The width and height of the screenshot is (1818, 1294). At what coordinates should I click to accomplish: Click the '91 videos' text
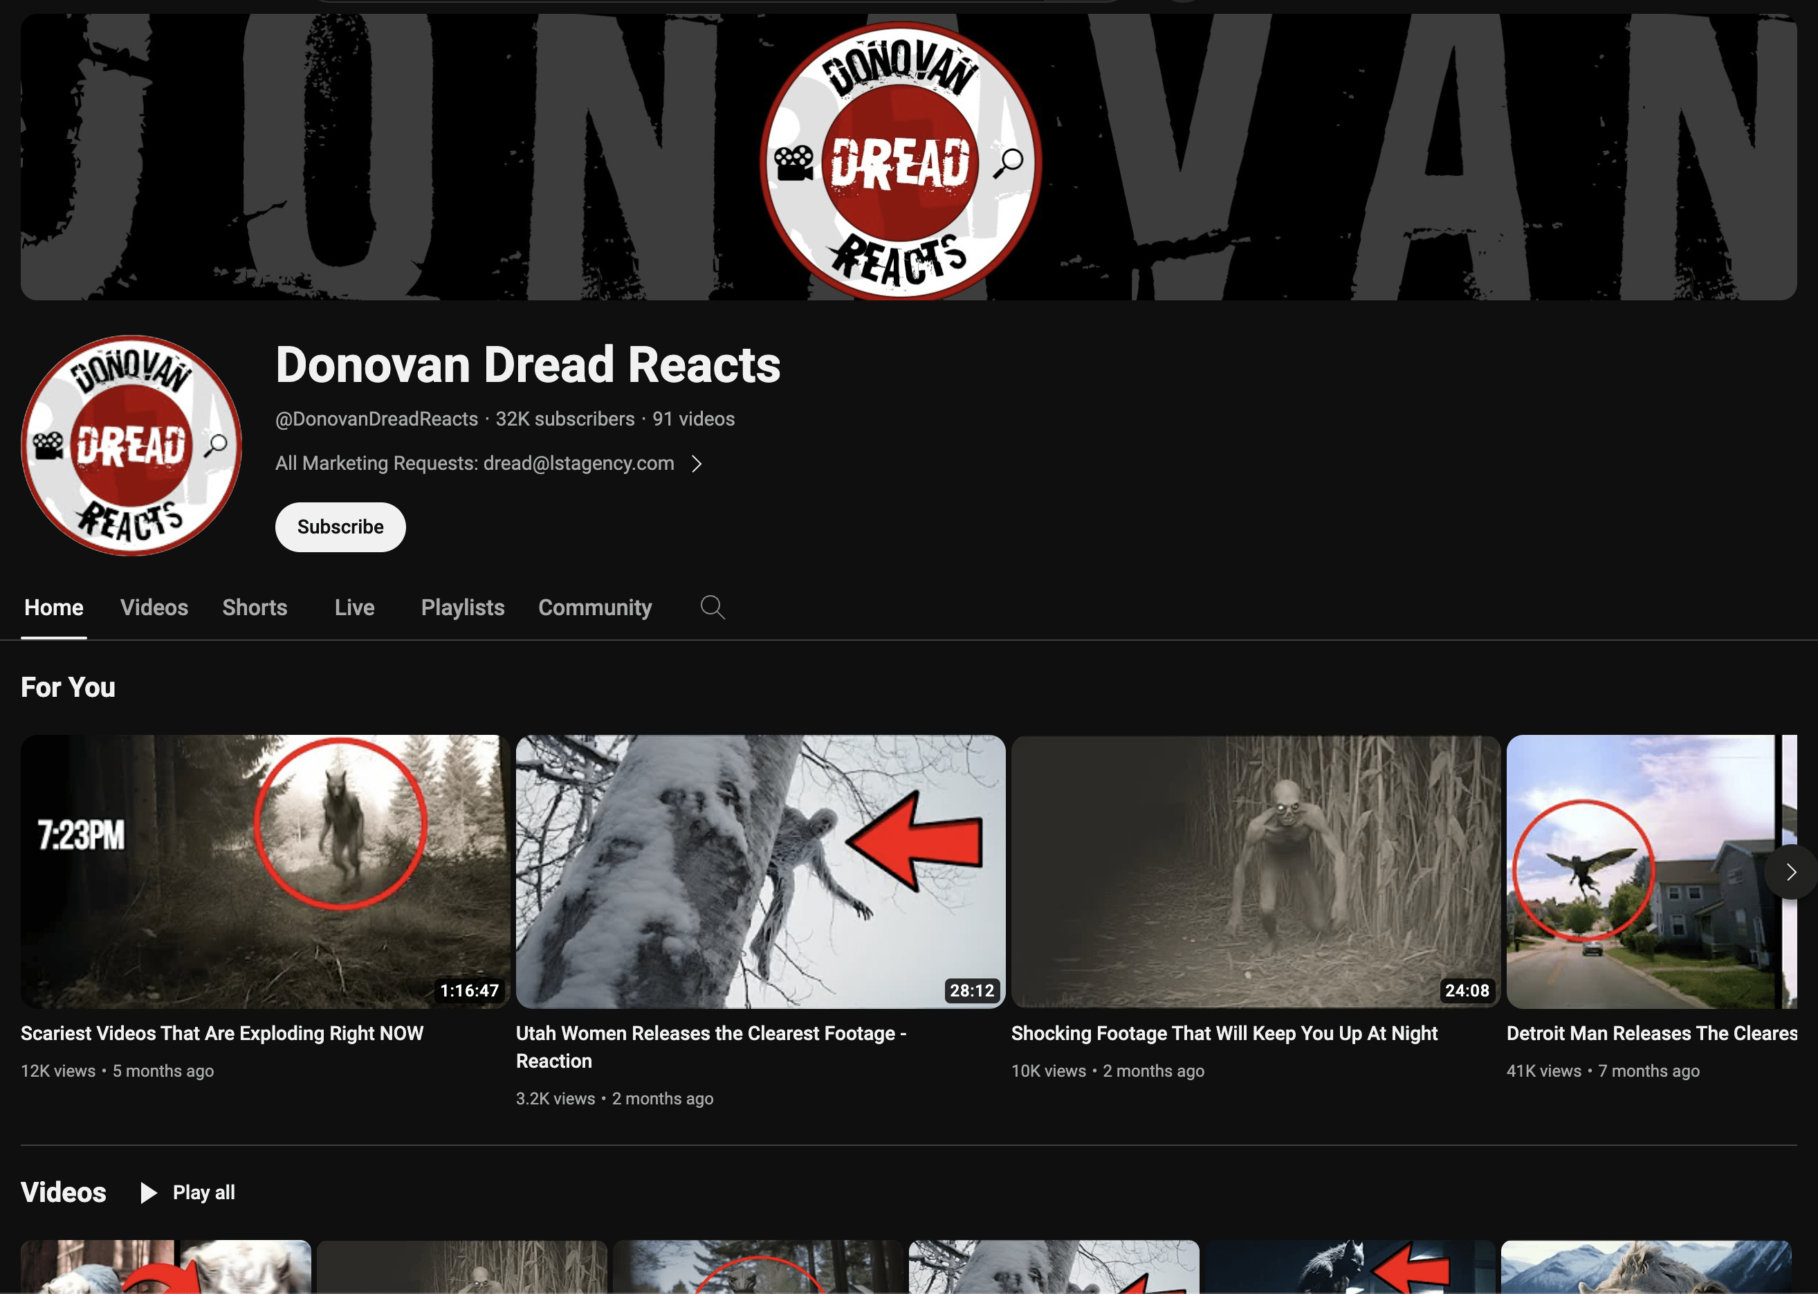pos(693,419)
